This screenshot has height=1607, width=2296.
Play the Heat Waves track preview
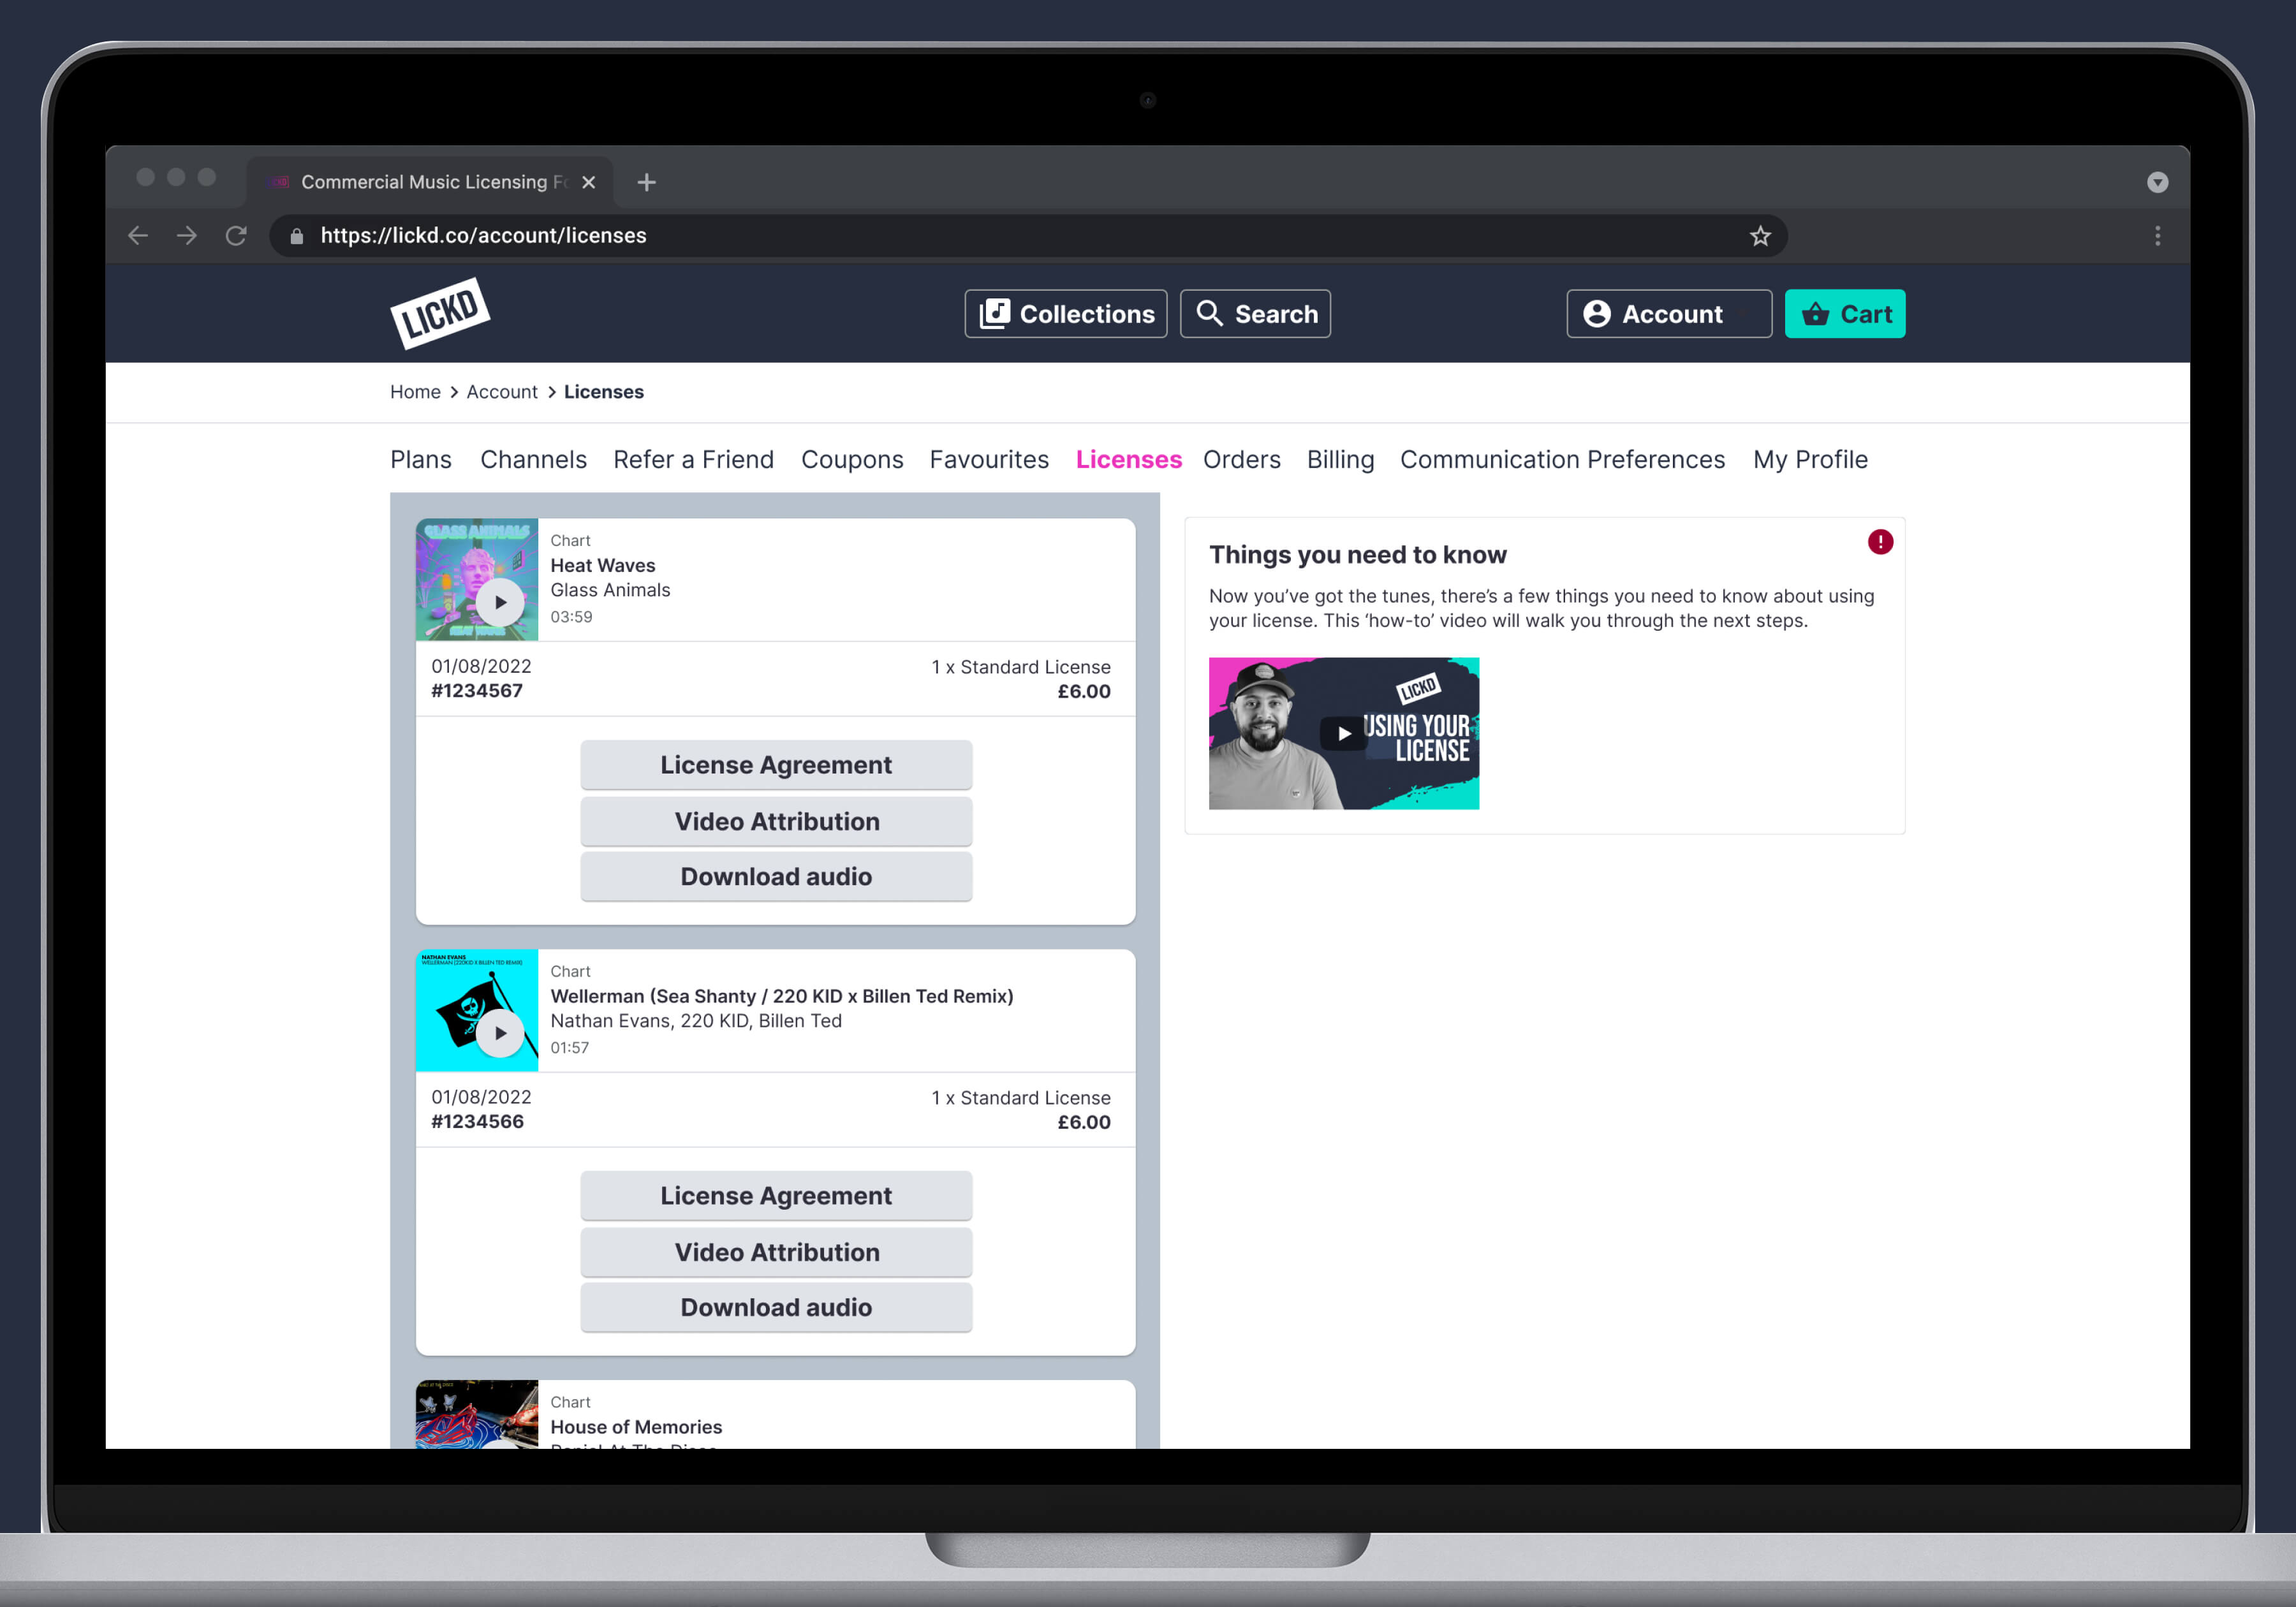[500, 601]
